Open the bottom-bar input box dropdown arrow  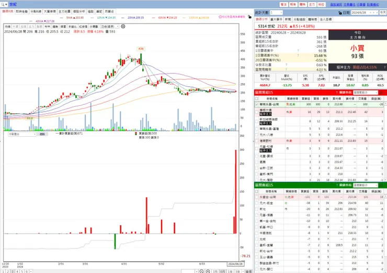[x=197, y=271]
